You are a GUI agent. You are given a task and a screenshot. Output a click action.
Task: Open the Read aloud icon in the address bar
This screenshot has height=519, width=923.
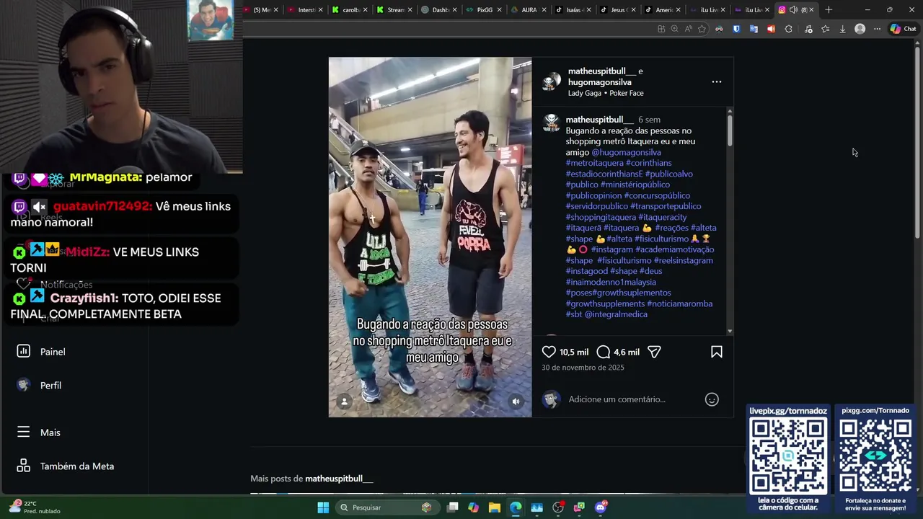(688, 29)
